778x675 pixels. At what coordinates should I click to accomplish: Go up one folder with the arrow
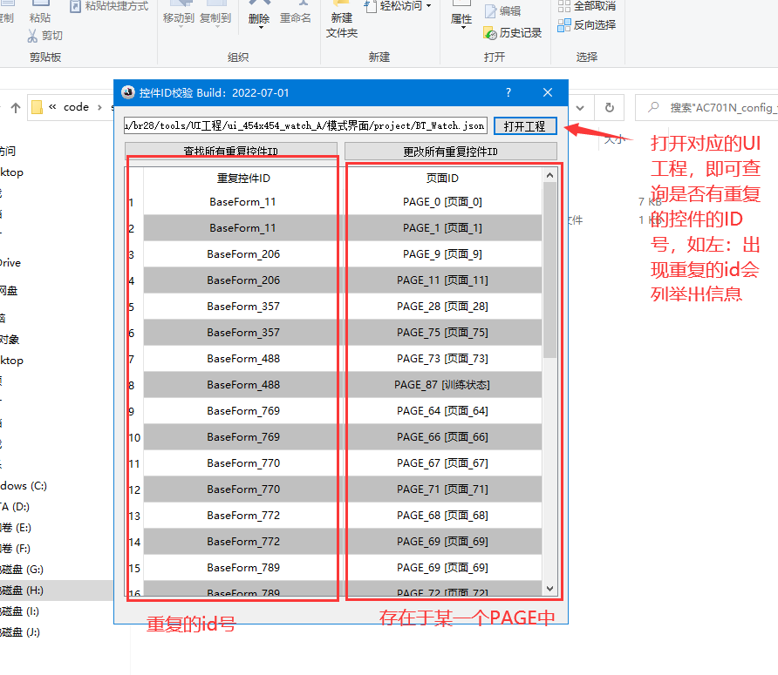pyautogui.click(x=16, y=107)
